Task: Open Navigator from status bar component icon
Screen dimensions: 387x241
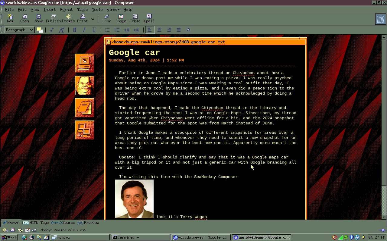Action: [5, 230]
